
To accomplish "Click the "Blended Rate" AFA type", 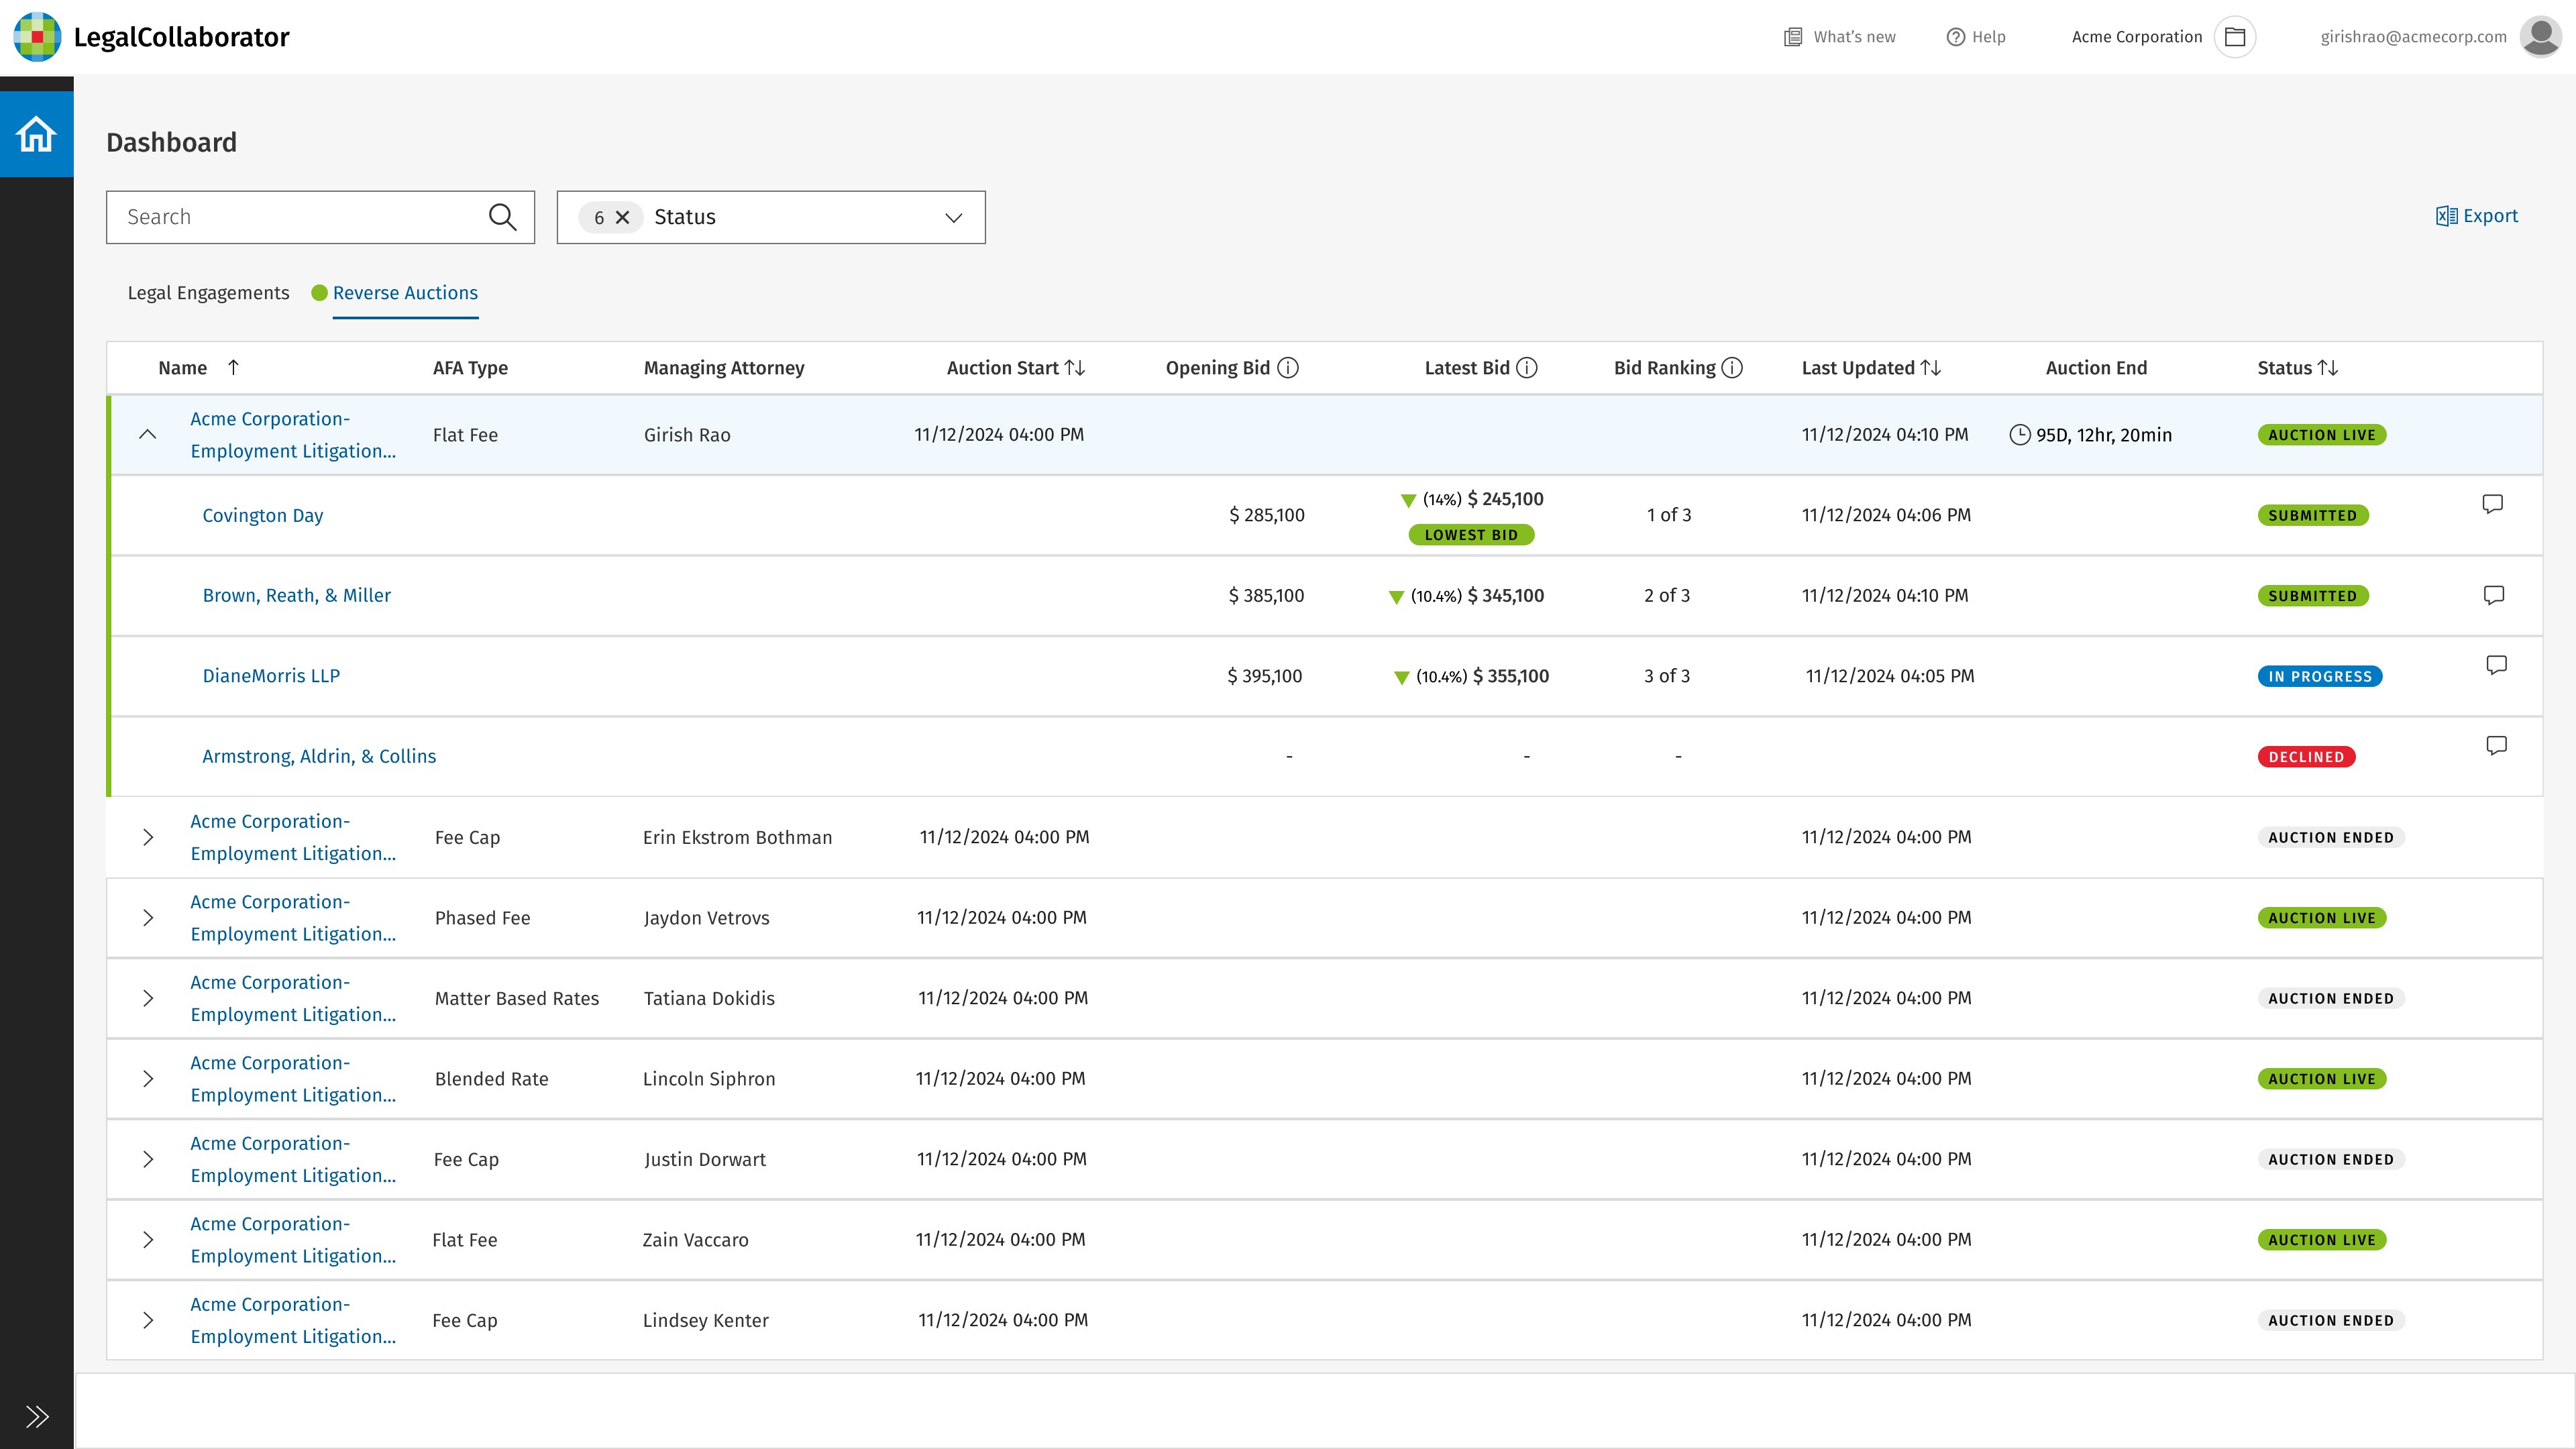I will coord(491,1079).
